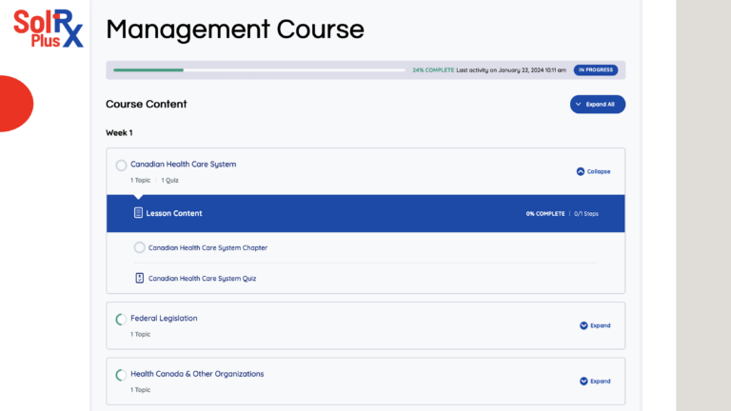This screenshot has height=411, width=731.
Task: Click 1 Topic under Health Canada
Action: [x=140, y=390]
